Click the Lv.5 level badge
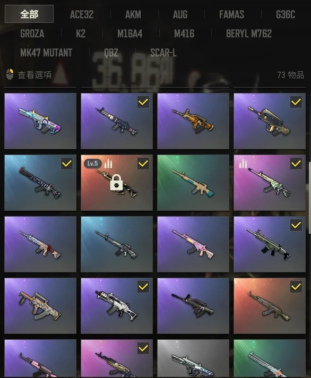 click(x=92, y=164)
